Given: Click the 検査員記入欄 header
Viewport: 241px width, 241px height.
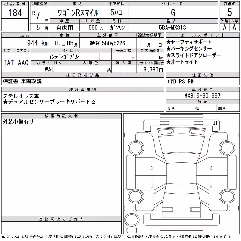Looking at the screenshot, I should pos(61,116).
